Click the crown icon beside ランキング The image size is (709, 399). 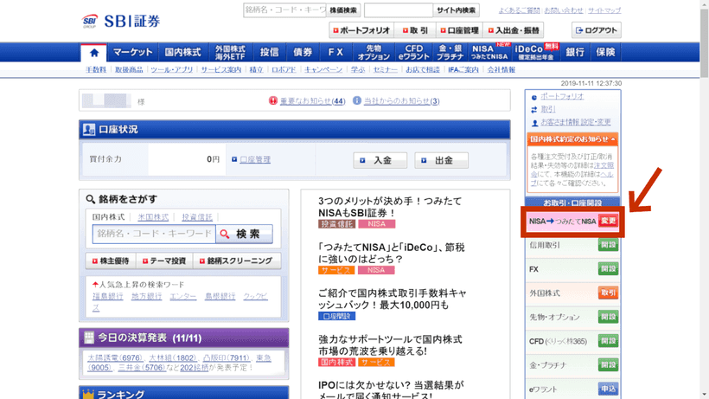[x=88, y=395]
